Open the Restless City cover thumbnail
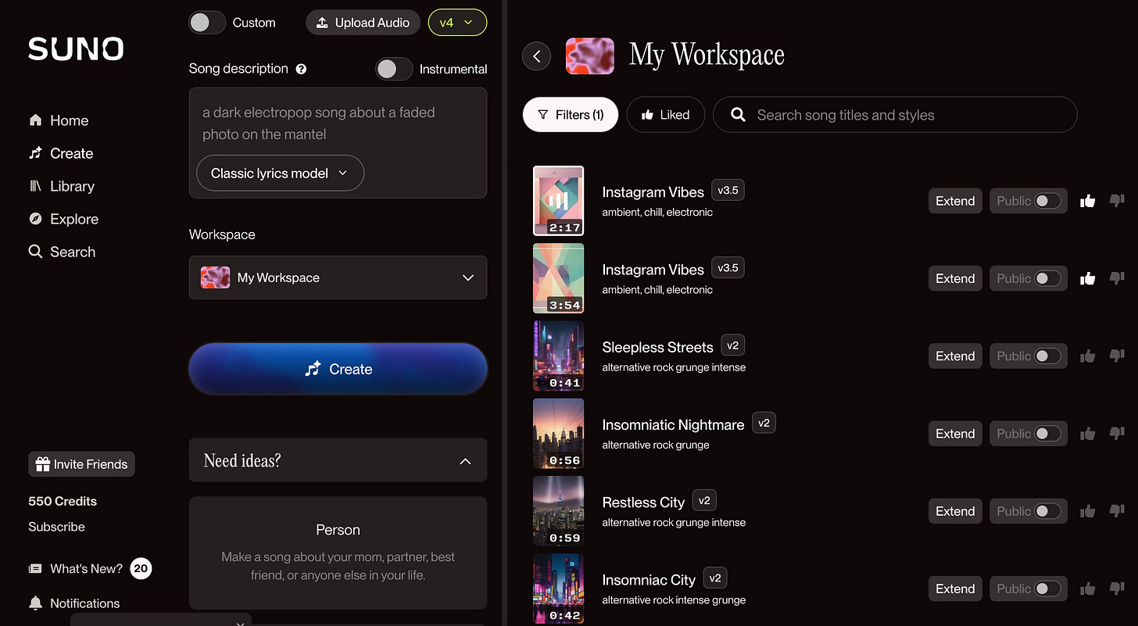Viewport: 1138px width, 626px height. pos(558,510)
